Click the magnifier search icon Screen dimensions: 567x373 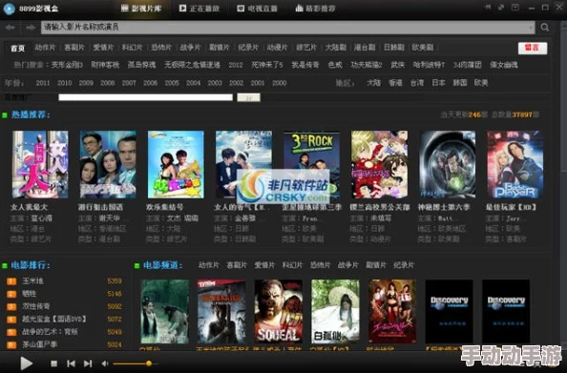545,28
